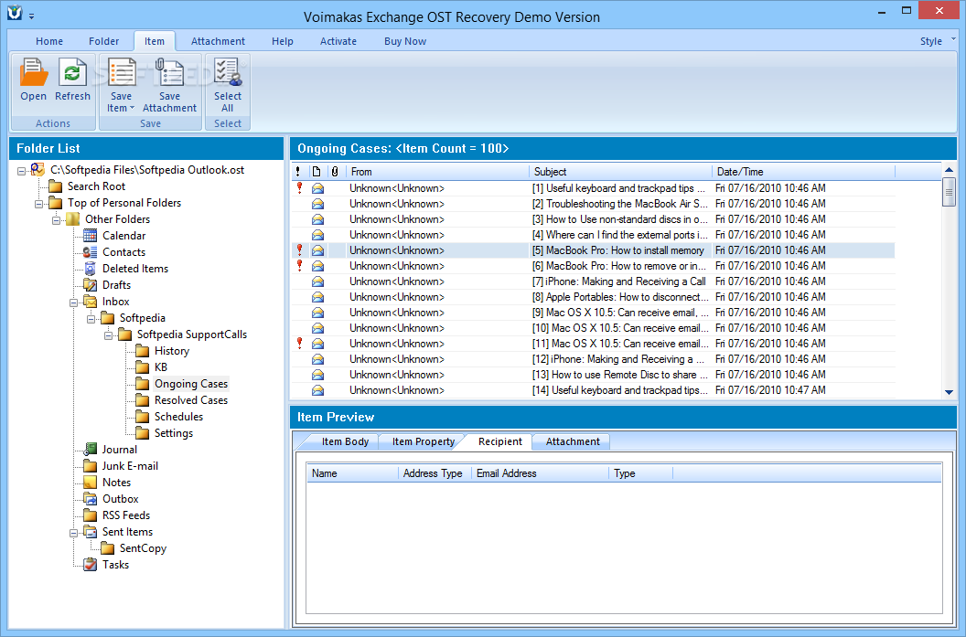
Task: Click the Open folder icon
Action: 33,72
